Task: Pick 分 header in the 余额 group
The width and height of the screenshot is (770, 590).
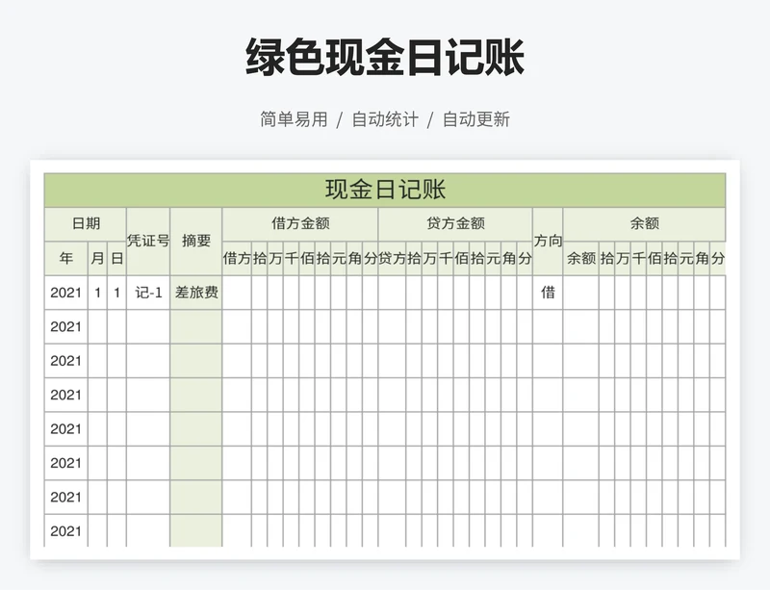Action: coord(717,258)
